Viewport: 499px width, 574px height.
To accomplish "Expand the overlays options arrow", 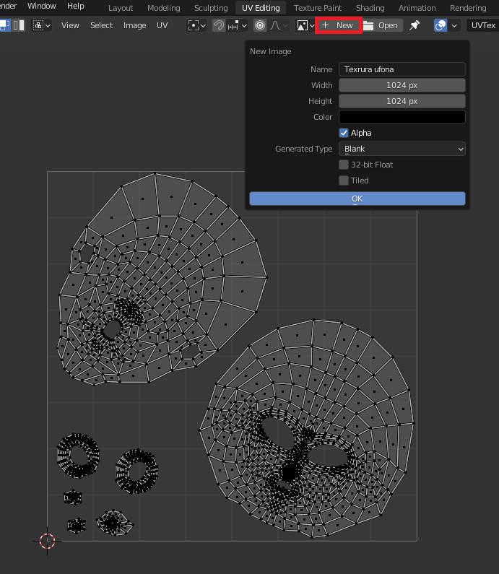I will (x=454, y=25).
